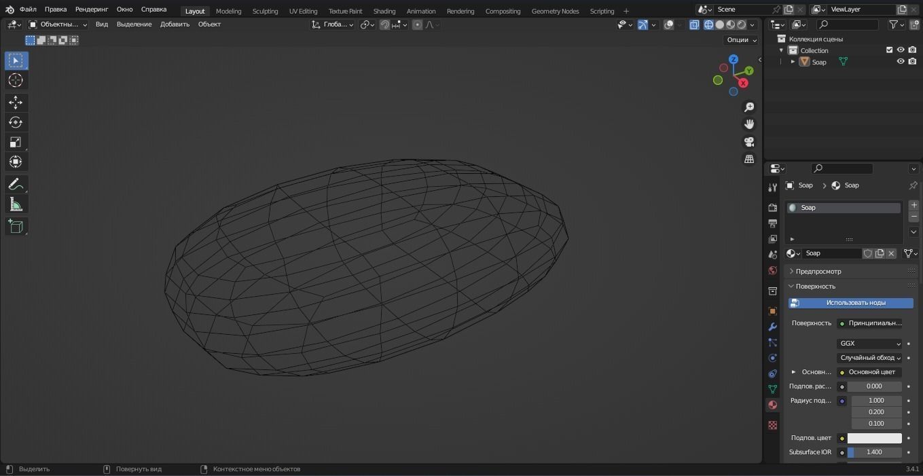
Task: Disable the Collection in renders
Action: [912, 50]
